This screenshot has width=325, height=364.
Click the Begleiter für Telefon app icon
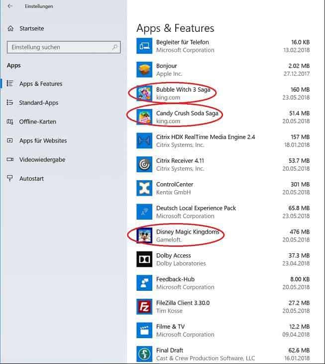[x=144, y=46]
